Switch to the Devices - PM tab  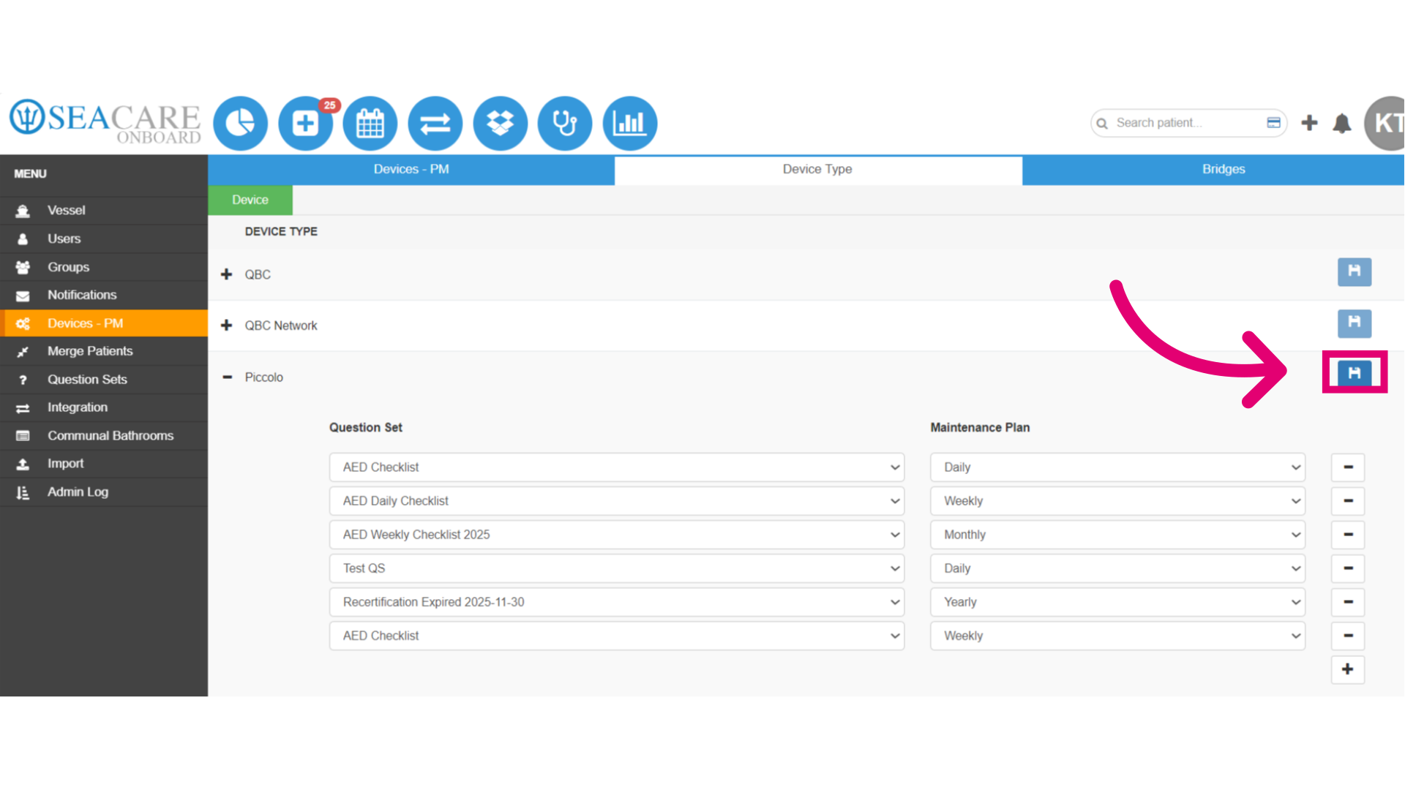pos(411,169)
